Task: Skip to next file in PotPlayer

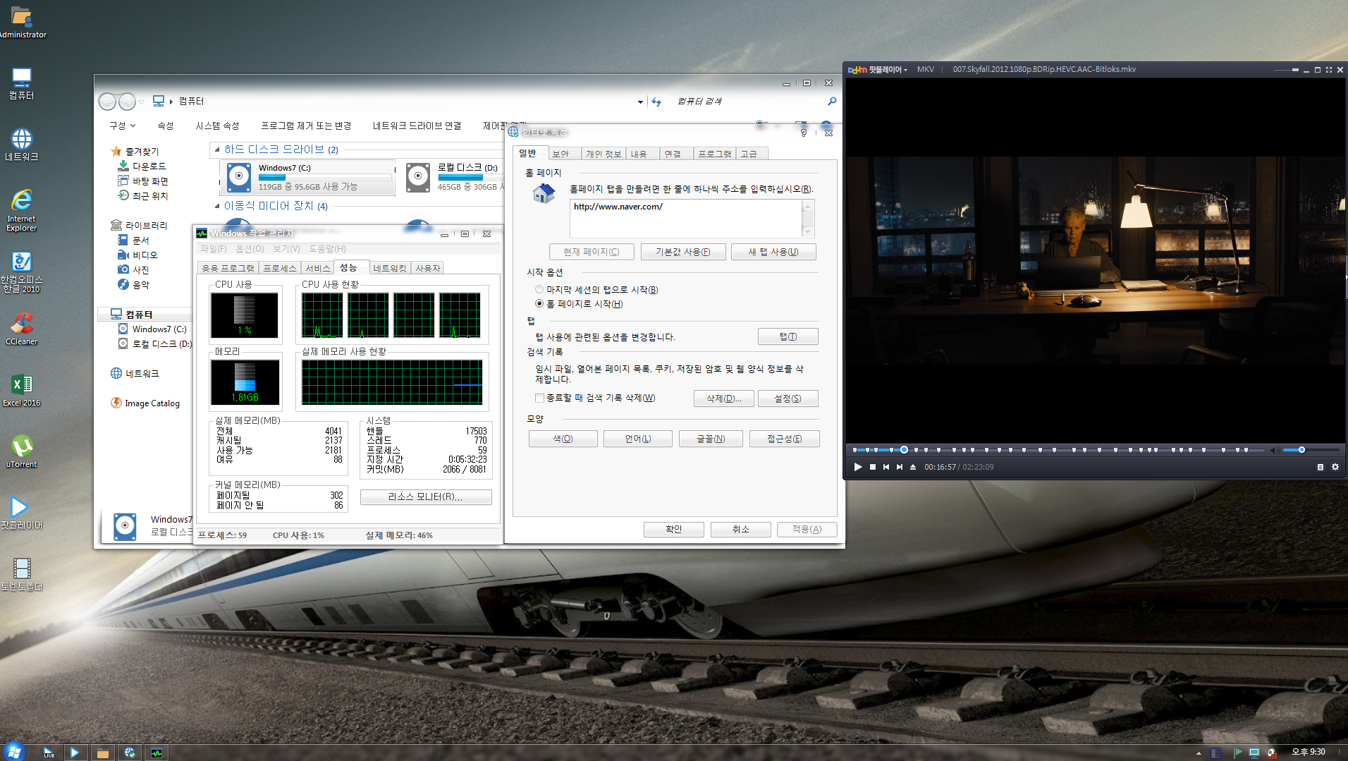Action: click(x=900, y=467)
